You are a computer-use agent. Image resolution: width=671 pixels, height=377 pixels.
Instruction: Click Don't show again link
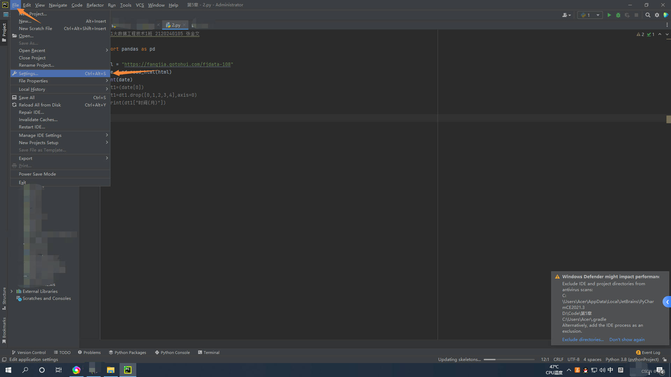tap(627, 340)
